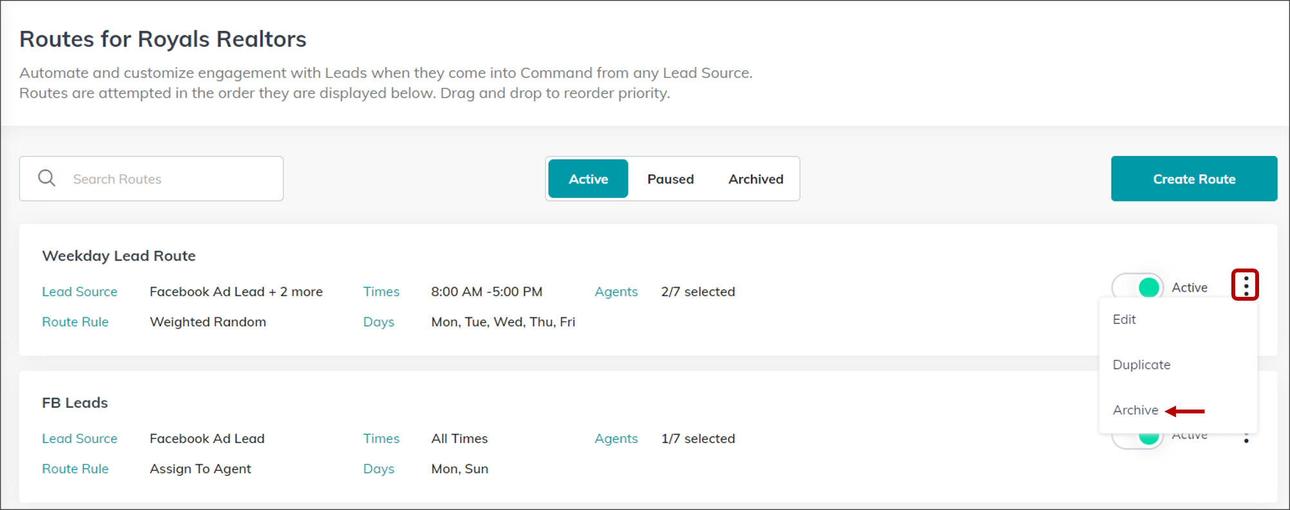Open the Weekday Lead Route three-dot menu
Viewport: 1290px width, 510px height.
1246,285
